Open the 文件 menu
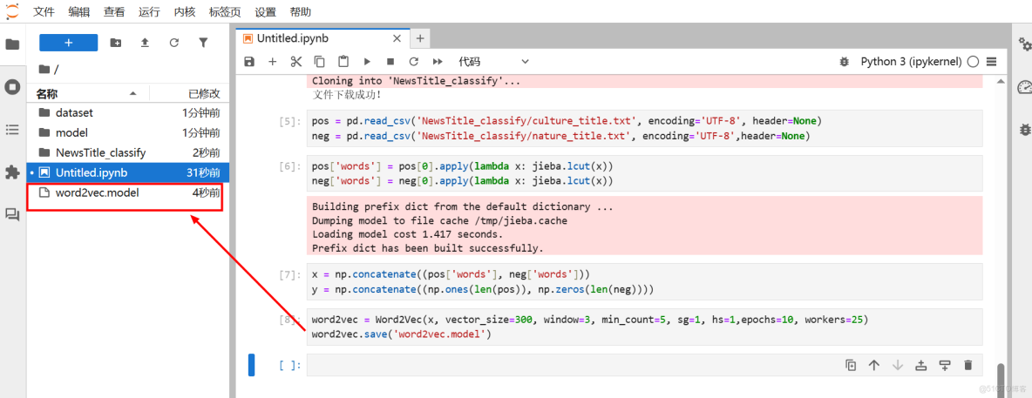Screen dimensions: 1032x398 (x=44, y=12)
